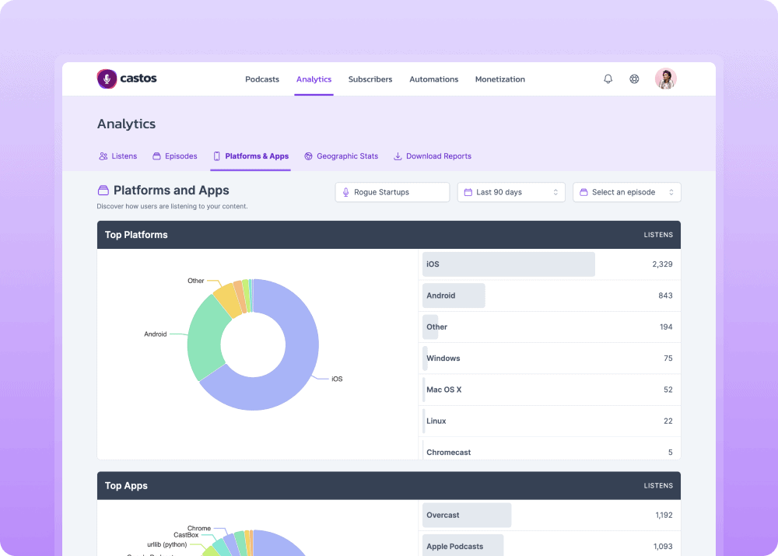Open the Subscribers menu
Image resolution: width=778 pixels, height=556 pixels.
pyautogui.click(x=370, y=79)
